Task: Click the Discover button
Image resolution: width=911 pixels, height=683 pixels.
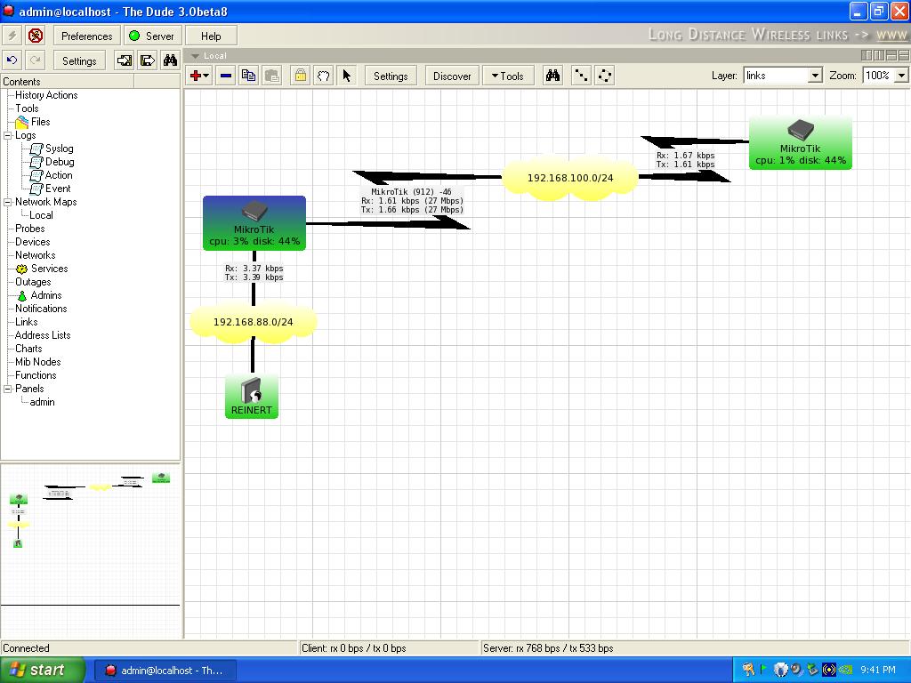Action: coord(452,76)
